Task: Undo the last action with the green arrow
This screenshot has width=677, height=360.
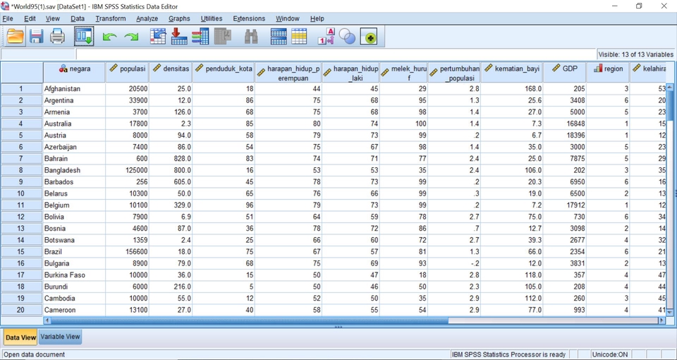Action: tap(110, 37)
